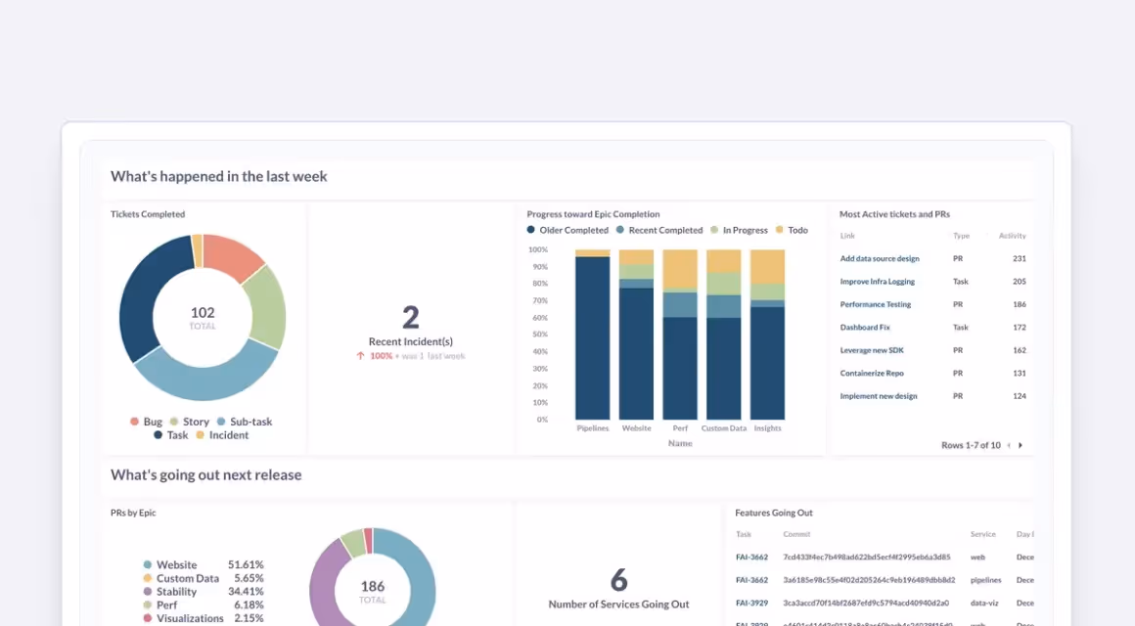Open the Containerize Repo link
Image resolution: width=1135 pixels, height=626 pixels.
pos(872,374)
